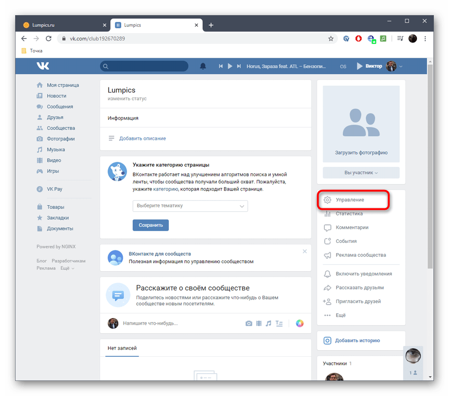Image resolution: width=449 pixels, height=396 pixels.
Task: Click Загрузить фотографию on the avatar
Action: [361, 153]
